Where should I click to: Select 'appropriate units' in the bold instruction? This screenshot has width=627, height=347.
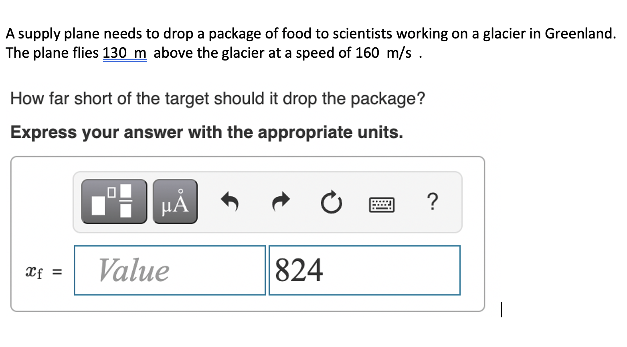click(x=330, y=133)
